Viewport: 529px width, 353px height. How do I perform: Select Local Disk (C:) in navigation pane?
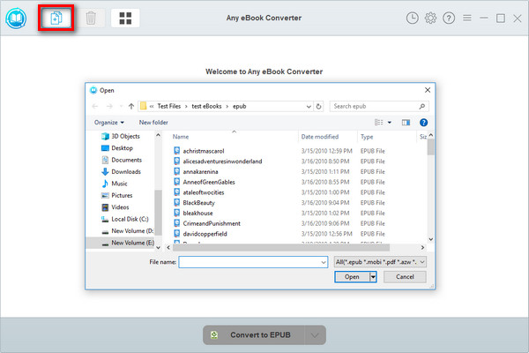pos(125,219)
